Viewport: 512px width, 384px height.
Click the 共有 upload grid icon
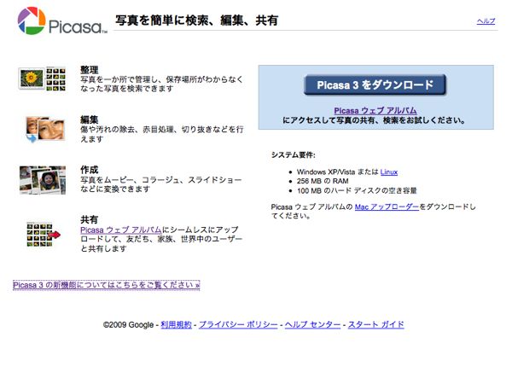[44, 234]
